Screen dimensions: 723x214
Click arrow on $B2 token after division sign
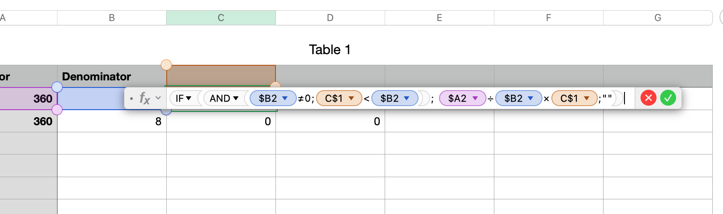coord(530,98)
